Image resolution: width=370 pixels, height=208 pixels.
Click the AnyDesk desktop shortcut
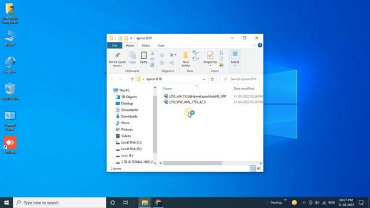pyautogui.click(x=10, y=145)
